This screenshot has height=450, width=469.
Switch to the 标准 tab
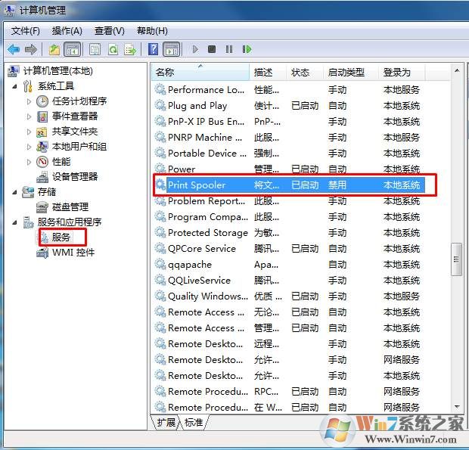coord(194,422)
